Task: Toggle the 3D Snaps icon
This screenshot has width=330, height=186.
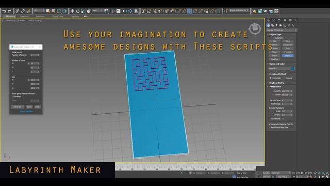Action: [143, 11]
